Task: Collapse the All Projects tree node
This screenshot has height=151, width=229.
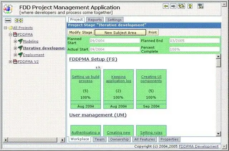Action: pos(5,28)
